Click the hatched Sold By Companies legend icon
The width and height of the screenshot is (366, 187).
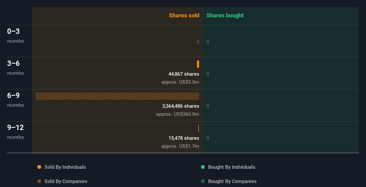39,181
